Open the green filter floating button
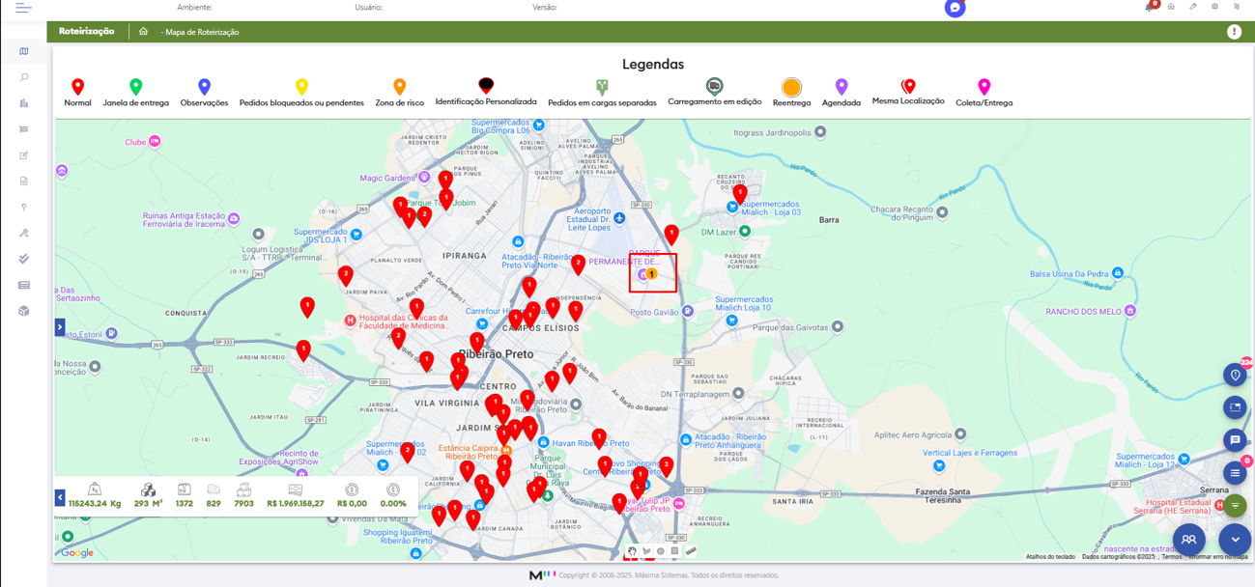 [x=1235, y=506]
